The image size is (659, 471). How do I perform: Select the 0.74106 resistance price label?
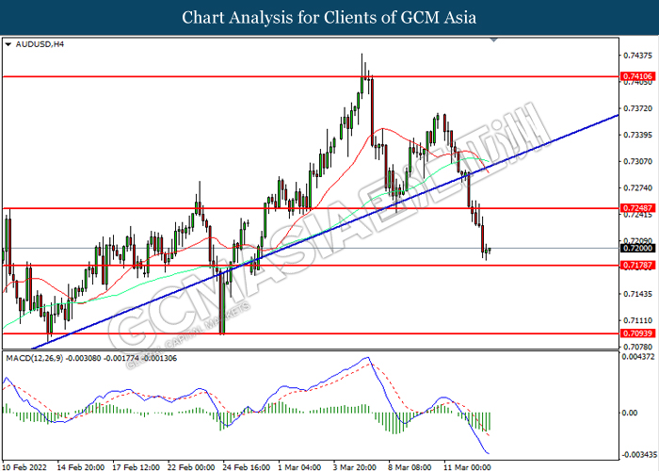pyautogui.click(x=637, y=76)
